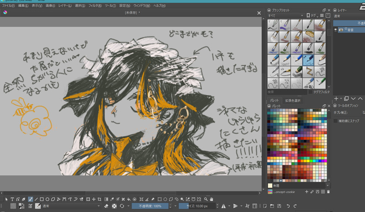Toggle preserve alpha checkerboard button
The width and height of the screenshot is (365, 212).
coord(114,206)
